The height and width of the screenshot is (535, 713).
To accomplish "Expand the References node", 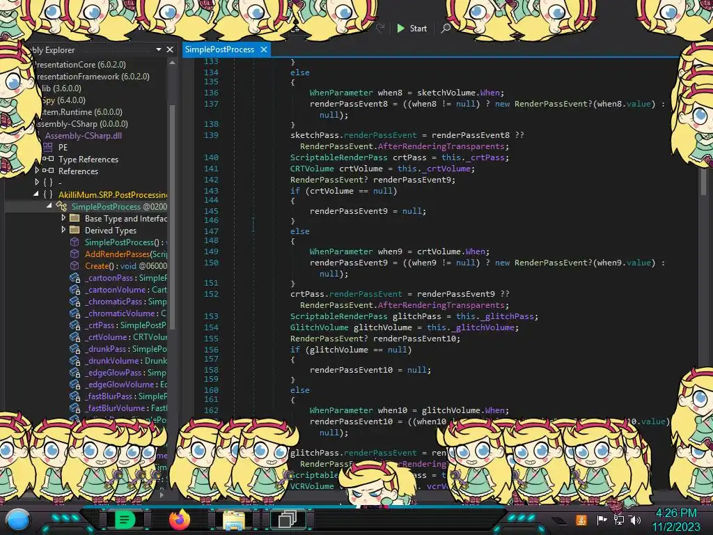I will click(x=37, y=170).
